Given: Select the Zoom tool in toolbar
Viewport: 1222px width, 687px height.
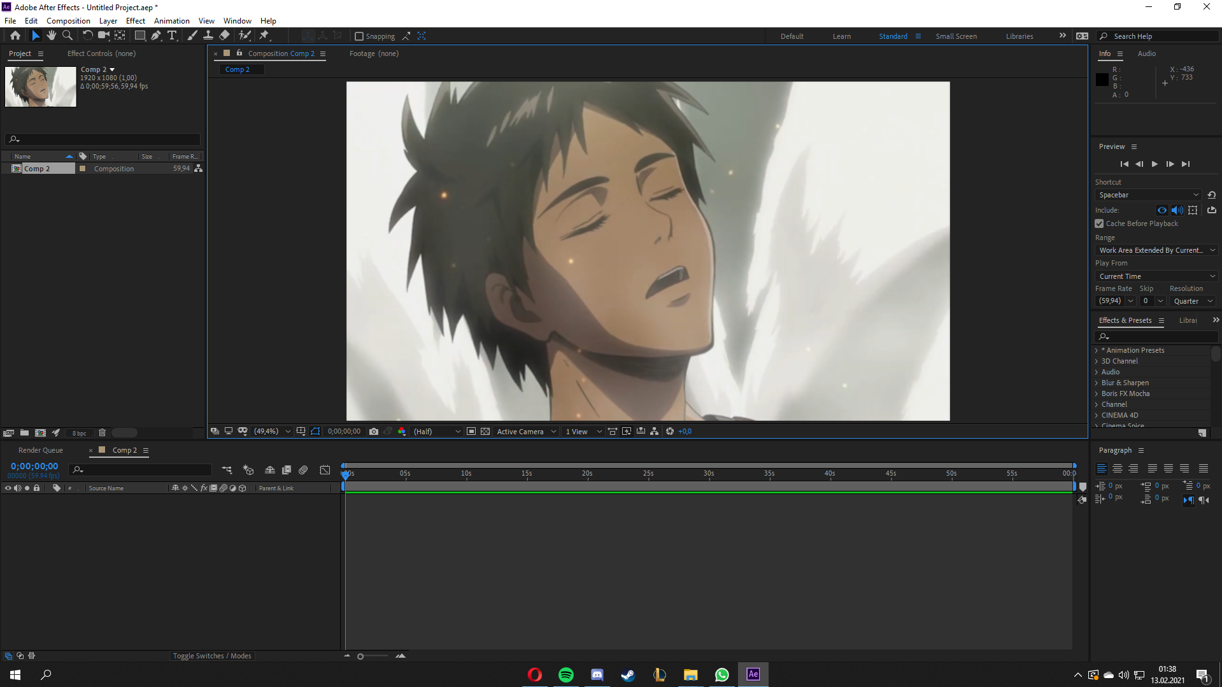Looking at the screenshot, I should [67, 36].
